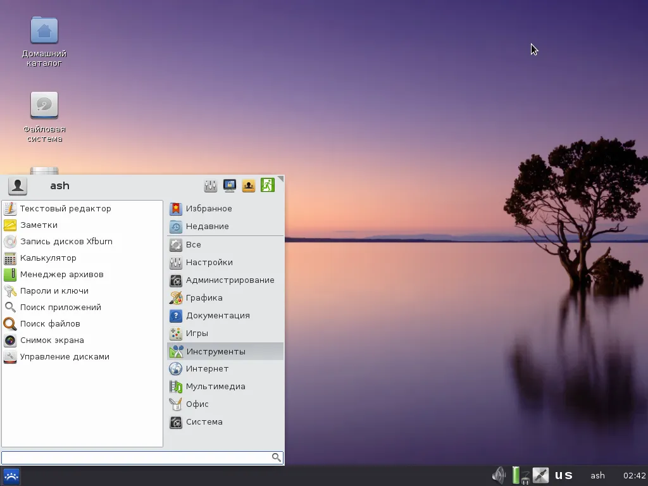Open the Игры category

(225, 333)
